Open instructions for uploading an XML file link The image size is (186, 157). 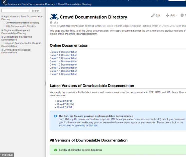coord(78,126)
